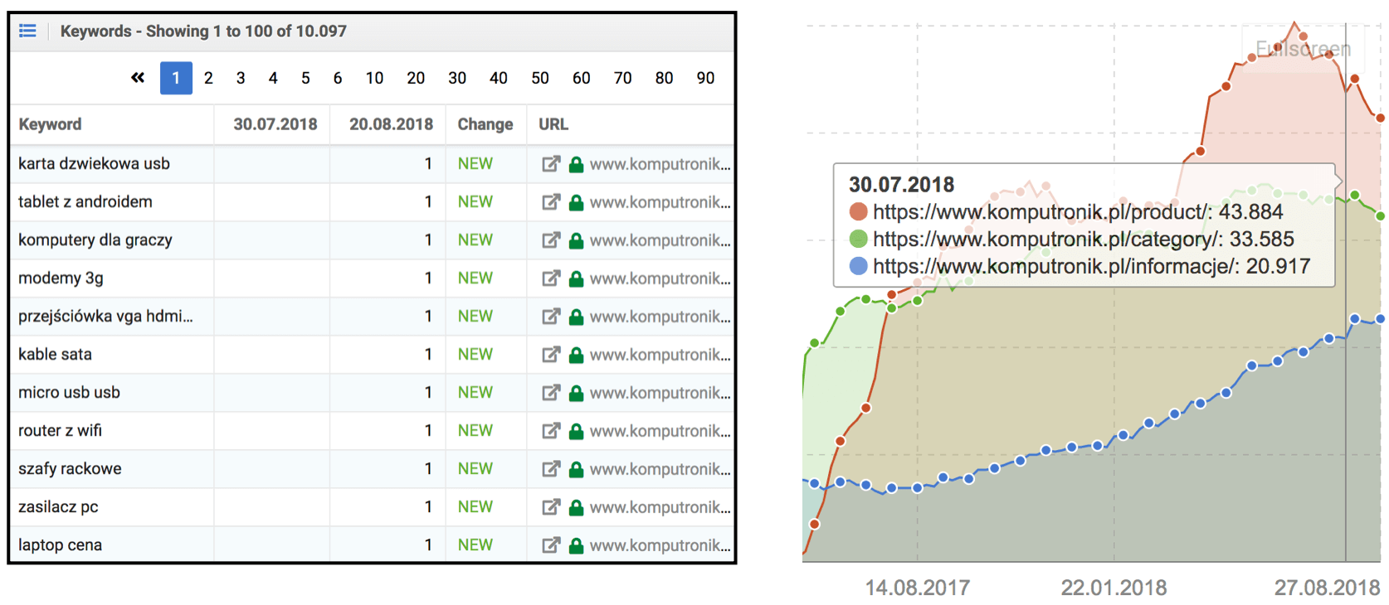Jump to page 80 of keywords
Viewport: 1389px width, 605px height.
(665, 78)
